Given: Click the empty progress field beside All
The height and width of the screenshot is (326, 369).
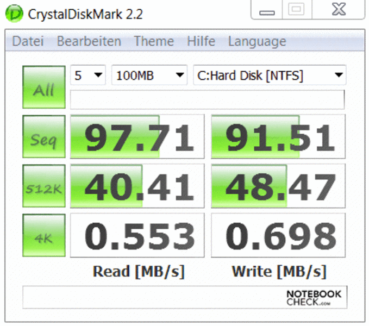Looking at the screenshot, I should pyautogui.click(x=208, y=99).
